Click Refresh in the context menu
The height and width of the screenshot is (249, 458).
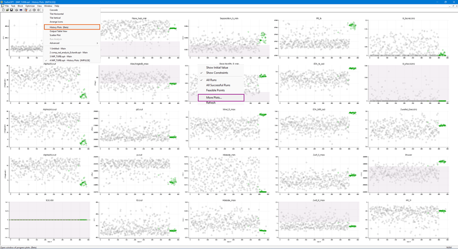[x=211, y=103]
